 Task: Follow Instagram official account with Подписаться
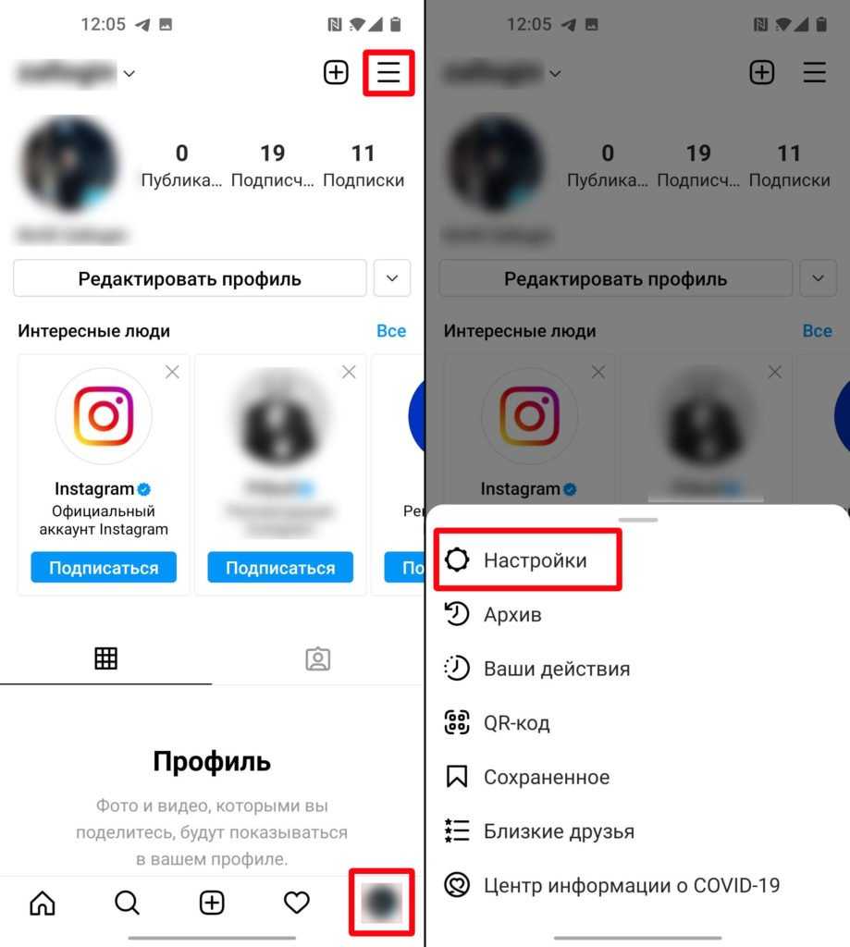tap(104, 568)
